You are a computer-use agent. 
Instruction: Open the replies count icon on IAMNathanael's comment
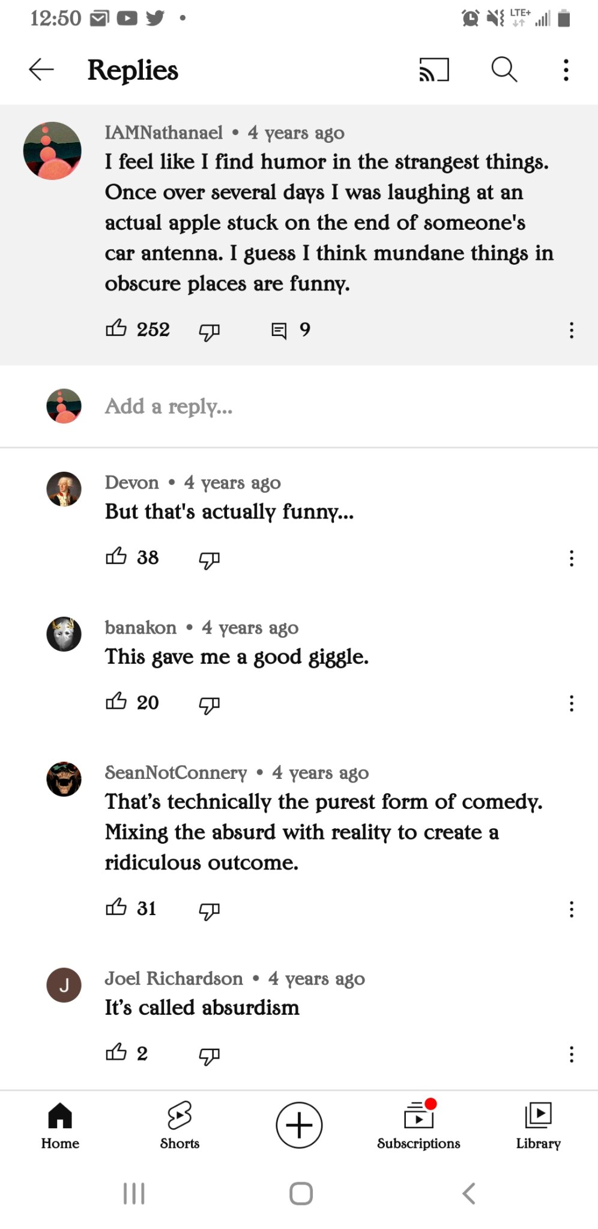[x=279, y=329]
